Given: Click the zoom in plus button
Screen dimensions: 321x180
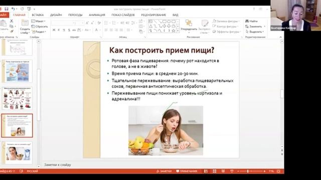Looking at the screenshot, I should 264,171.
